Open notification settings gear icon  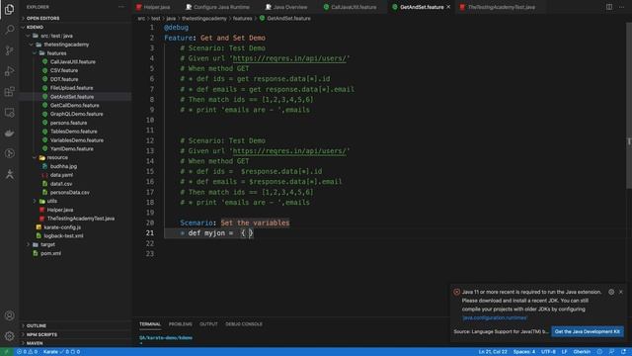(x=611, y=292)
